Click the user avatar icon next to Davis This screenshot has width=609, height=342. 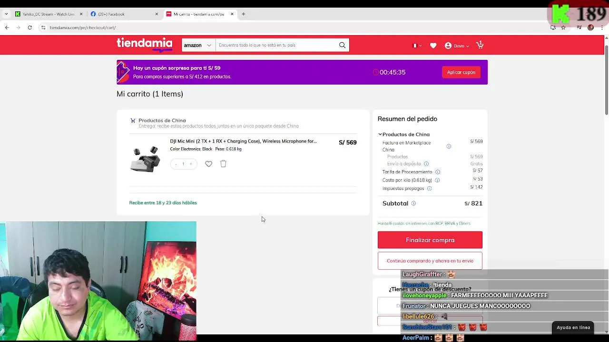[448, 46]
